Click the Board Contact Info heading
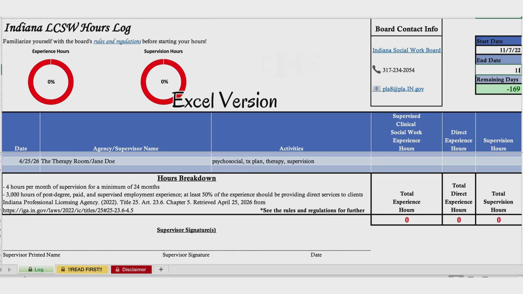Screen dimensions: 523x294 tap(406, 29)
